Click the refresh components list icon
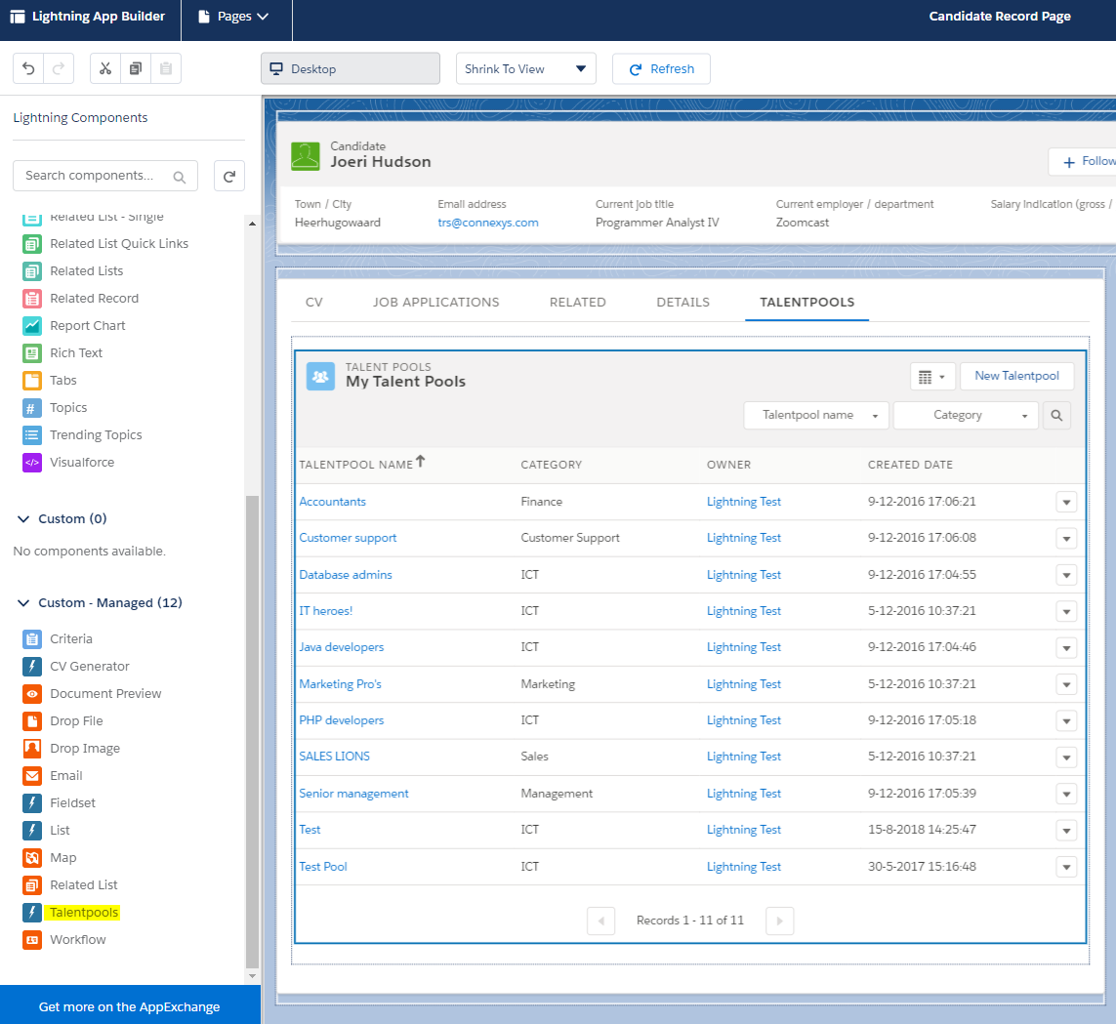Viewport: 1116px width, 1024px height. tap(229, 177)
